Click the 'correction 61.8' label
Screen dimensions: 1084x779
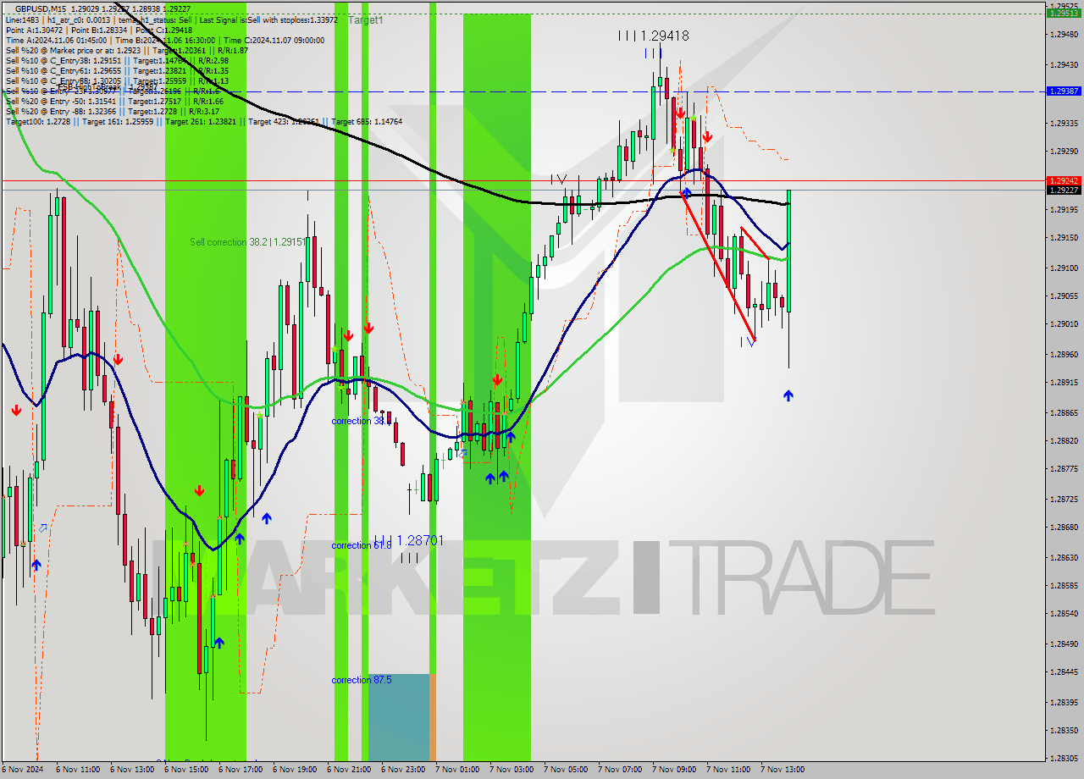tap(362, 545)
